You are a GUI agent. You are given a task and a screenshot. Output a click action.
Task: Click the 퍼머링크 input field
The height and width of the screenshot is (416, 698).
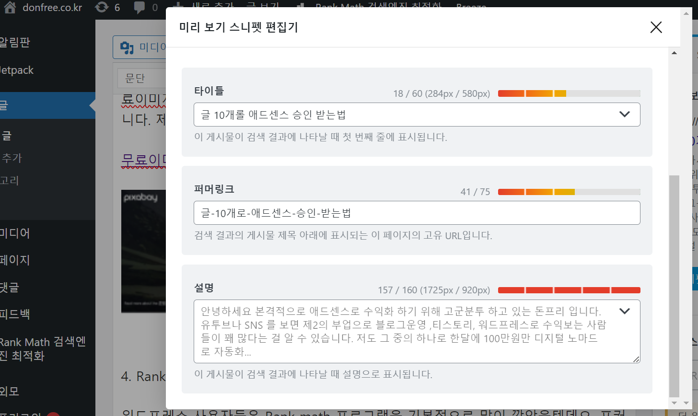(x=417, y=213)
